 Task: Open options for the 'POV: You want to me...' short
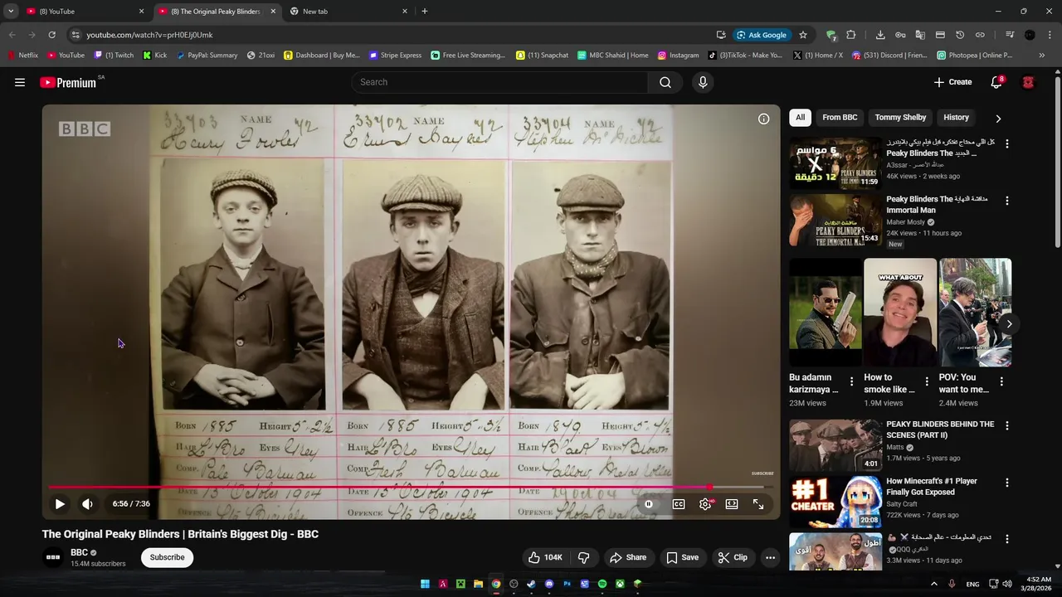1001,382
